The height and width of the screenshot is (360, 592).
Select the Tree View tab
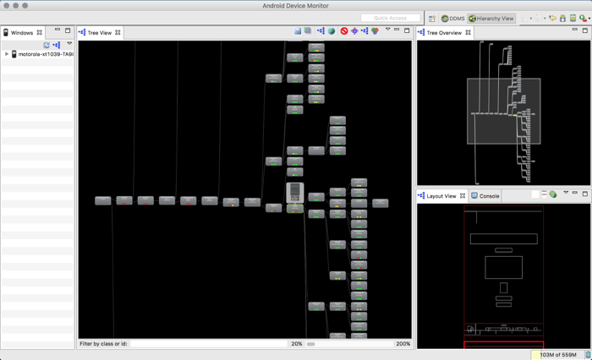(99, 33)
